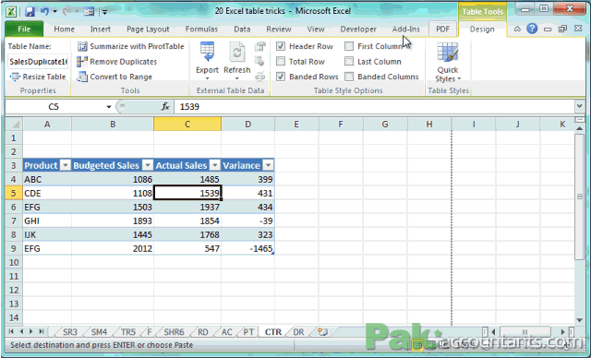
Task: Enable the Total Row checkbox
Action: click(x=281, y=62)
